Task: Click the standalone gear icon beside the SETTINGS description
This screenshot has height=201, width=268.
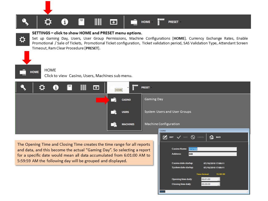Action: [x=23, y=39]
